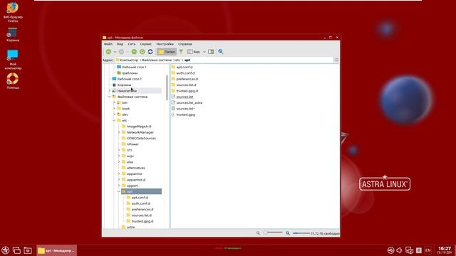
Task: Expand the boot folder in tree
Action: coord(114,109)
